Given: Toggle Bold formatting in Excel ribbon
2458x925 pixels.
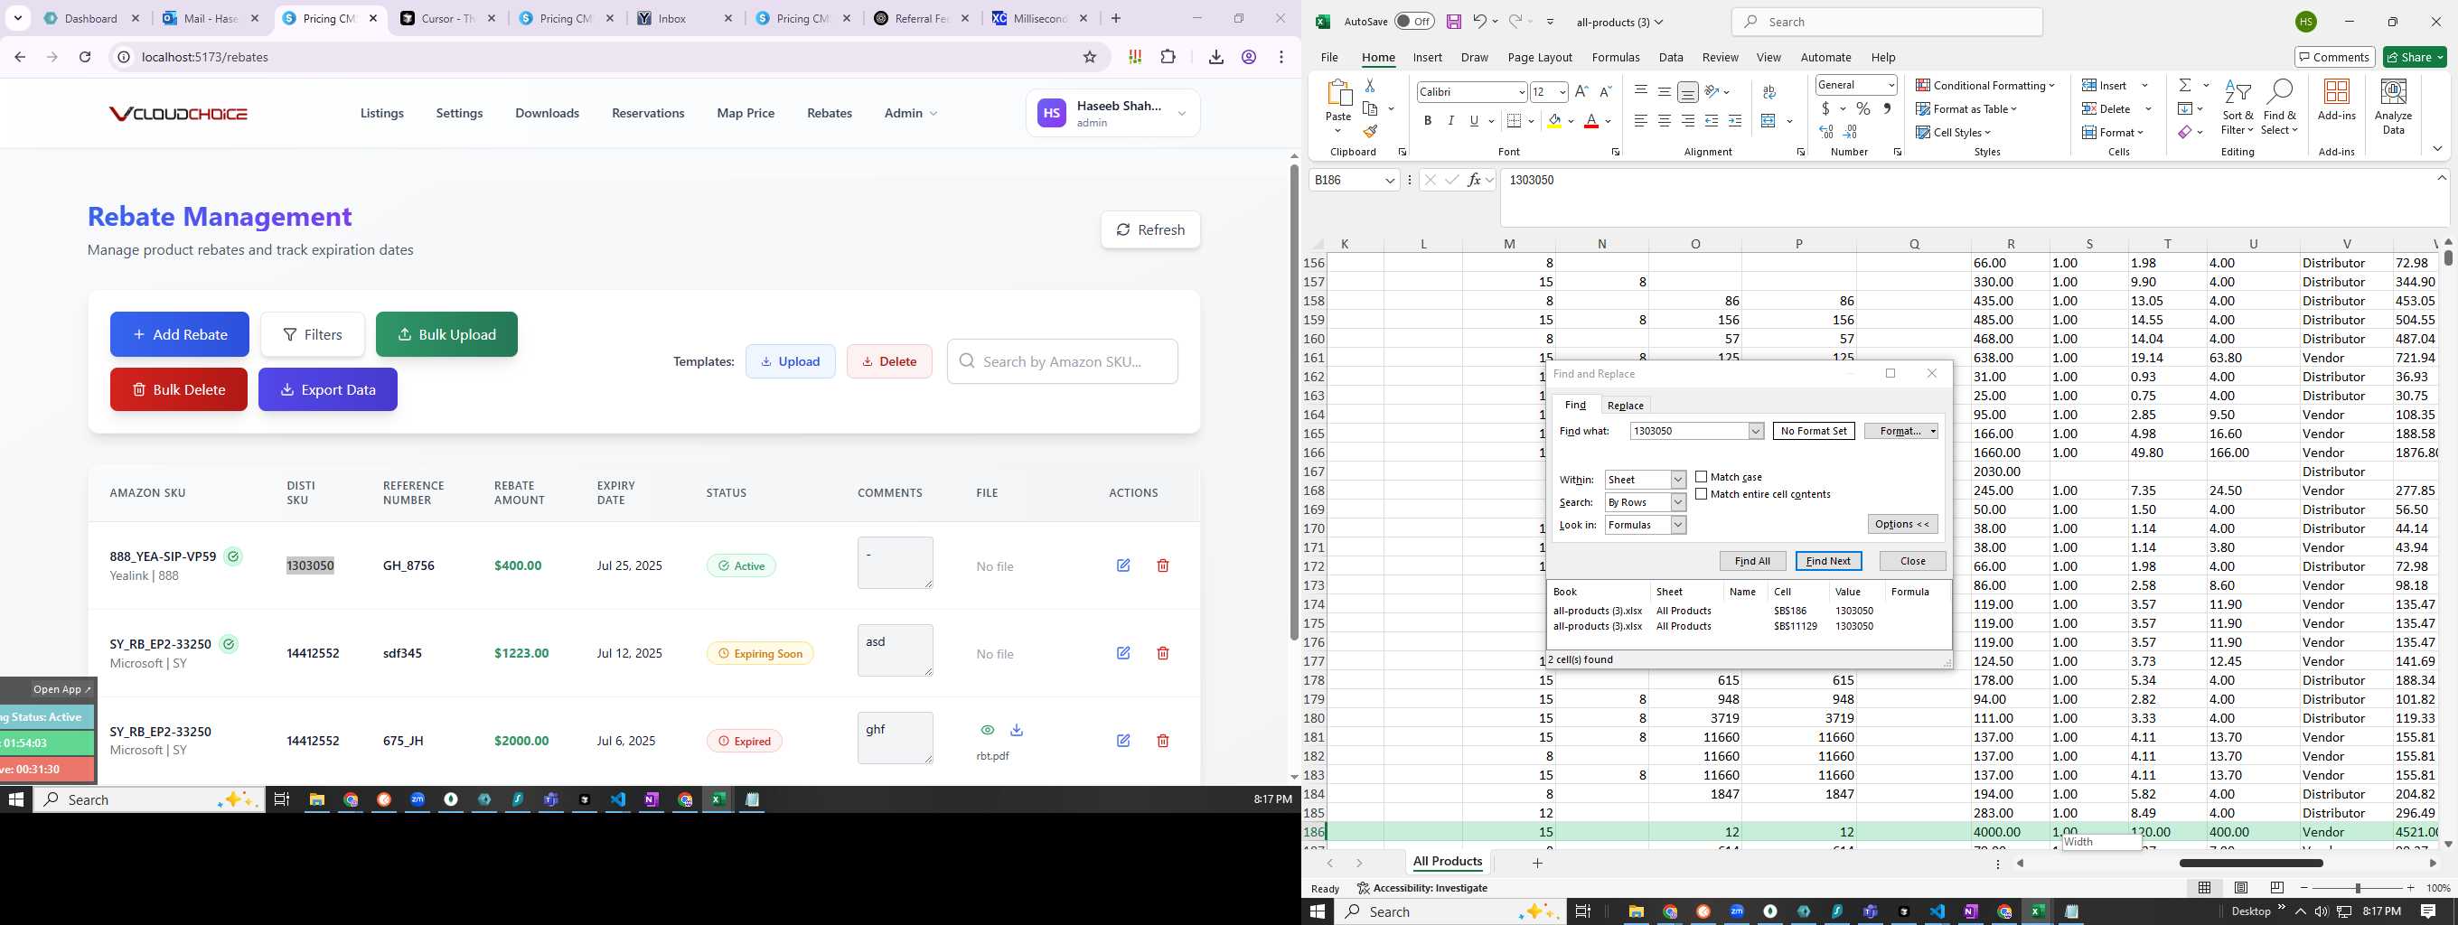Looking at the screenshot, I should click(1428, 121).
